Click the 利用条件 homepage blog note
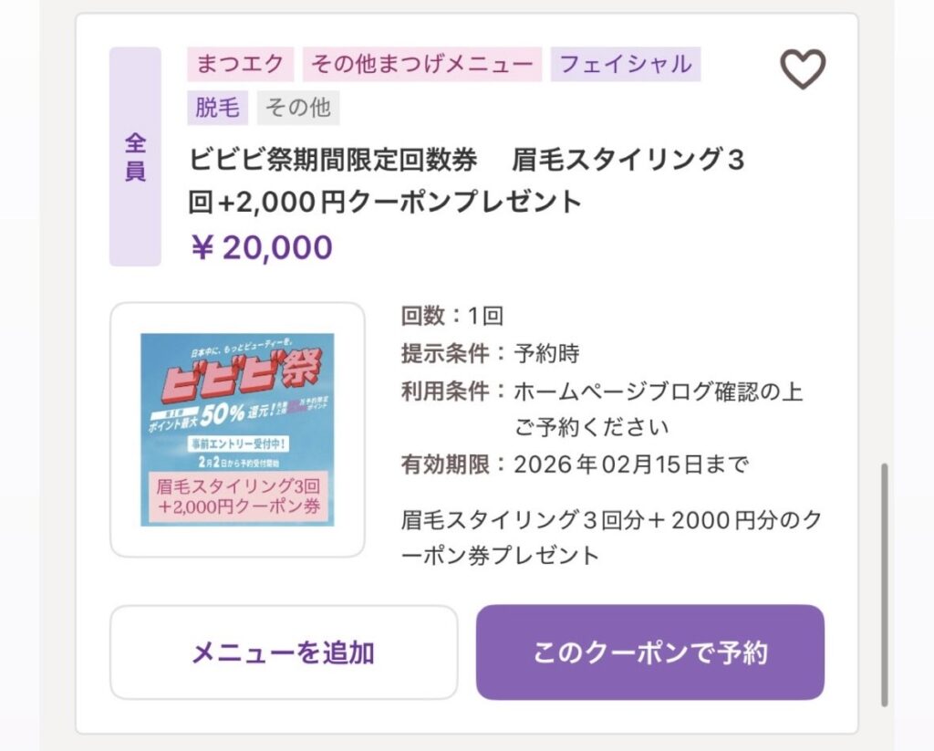934x751 pixels. [x=602, y=409]
